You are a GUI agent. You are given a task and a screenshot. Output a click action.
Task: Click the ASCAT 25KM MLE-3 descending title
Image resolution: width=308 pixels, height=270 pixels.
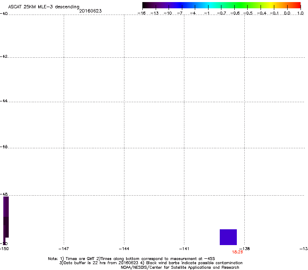[44, 7]
